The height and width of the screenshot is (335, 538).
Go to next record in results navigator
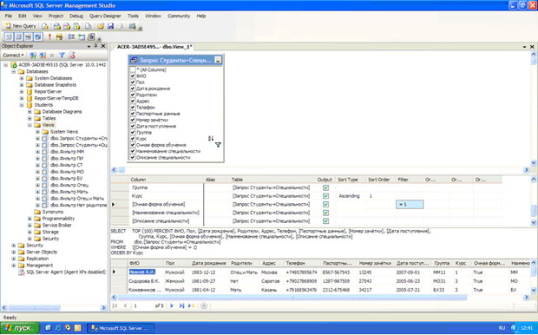point(172,305)
